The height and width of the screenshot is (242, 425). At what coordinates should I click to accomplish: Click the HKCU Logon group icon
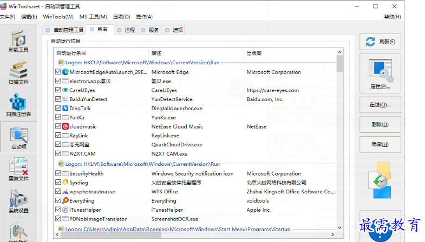pyautogui.click(x=61, y=63)
